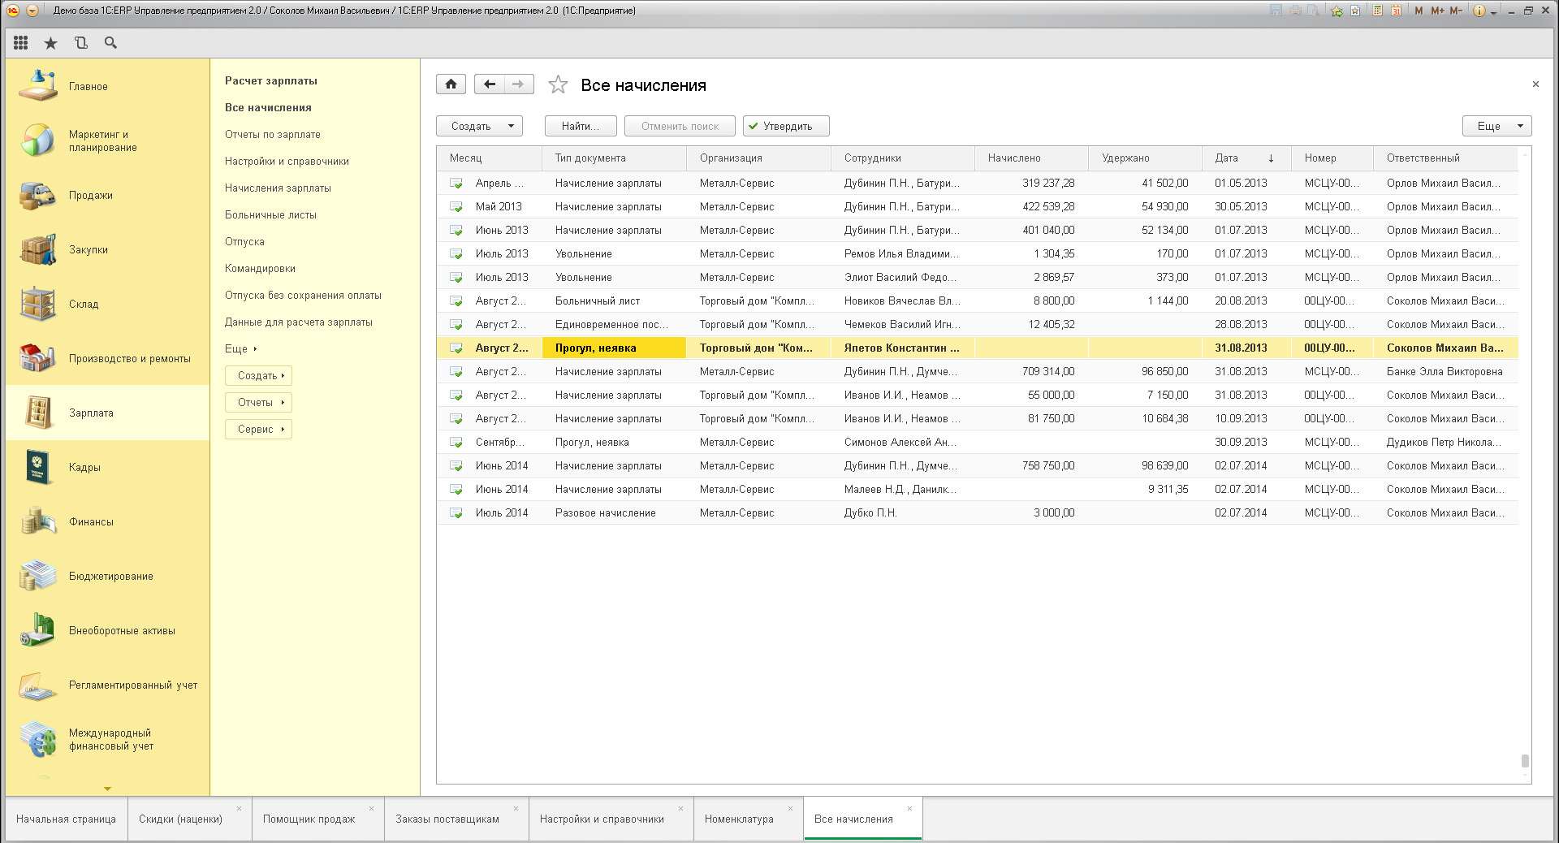Open the sections menu grid icon

[x=21, y=43]
